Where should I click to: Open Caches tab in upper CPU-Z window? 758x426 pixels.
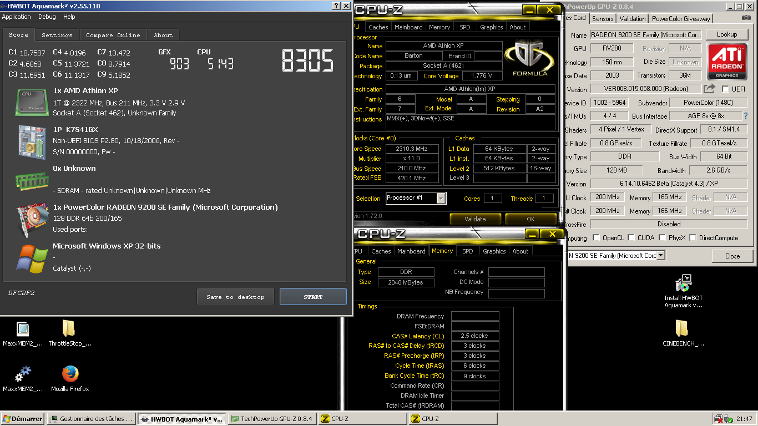coord(378,27)
